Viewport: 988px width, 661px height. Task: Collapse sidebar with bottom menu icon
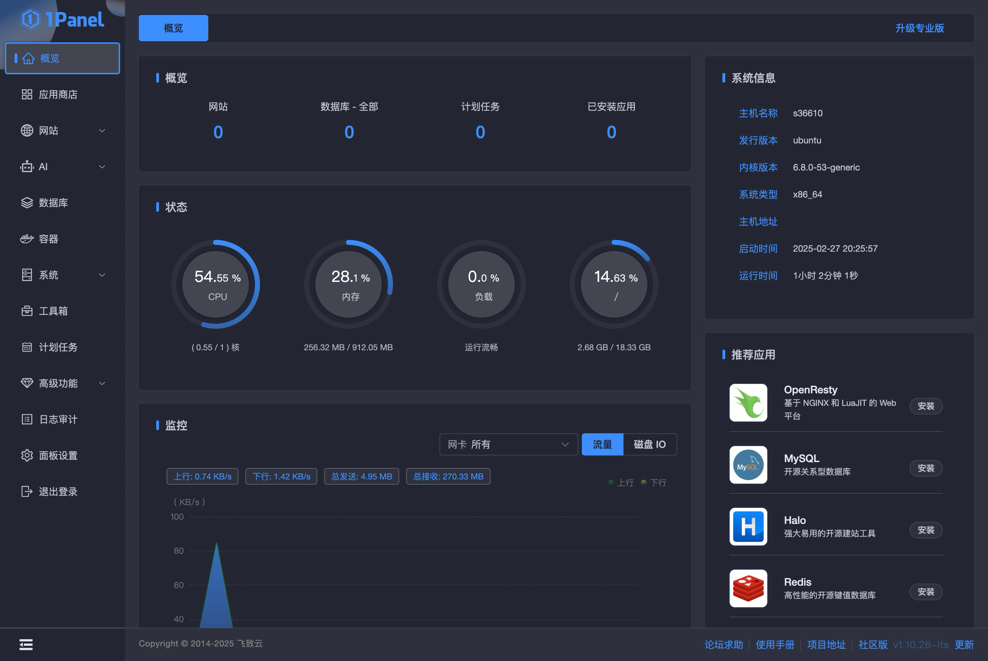26,644
